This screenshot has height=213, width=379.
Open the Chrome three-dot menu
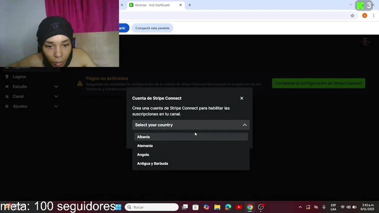coord(374,16)
